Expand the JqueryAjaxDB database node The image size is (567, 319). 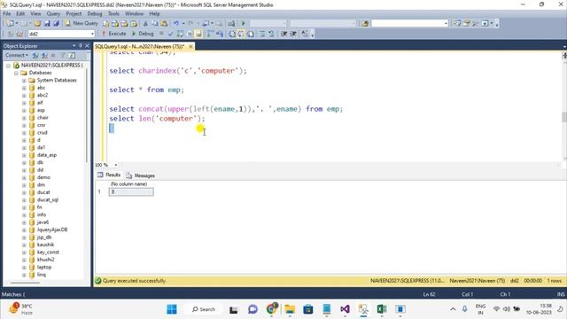[24, 230]
